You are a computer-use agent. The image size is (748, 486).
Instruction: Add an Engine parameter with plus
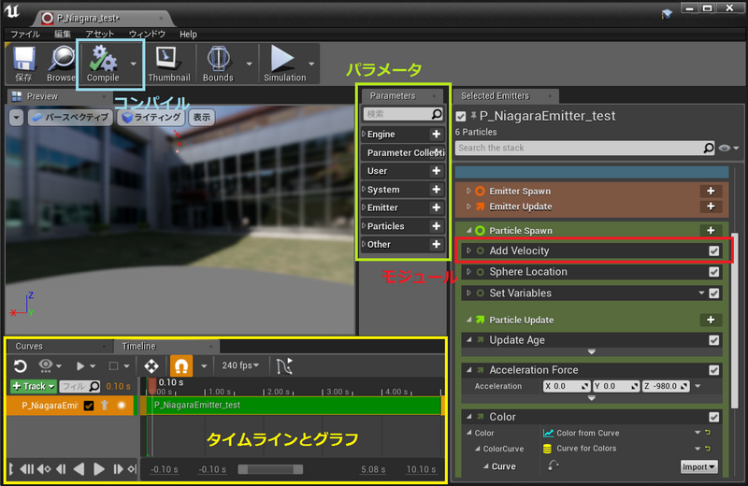pyautogui.click(x=436, y=134)
